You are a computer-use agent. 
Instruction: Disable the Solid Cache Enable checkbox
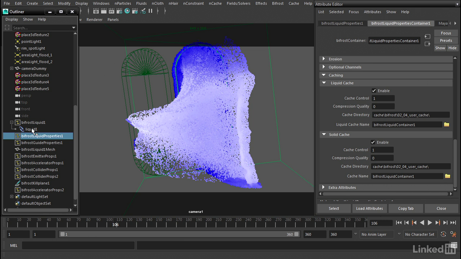click(x=373, y=142)
